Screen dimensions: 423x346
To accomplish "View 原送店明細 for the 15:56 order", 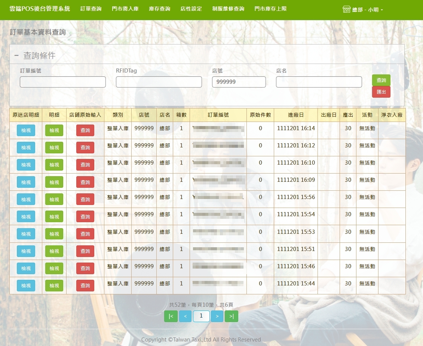I will [26, 199].
